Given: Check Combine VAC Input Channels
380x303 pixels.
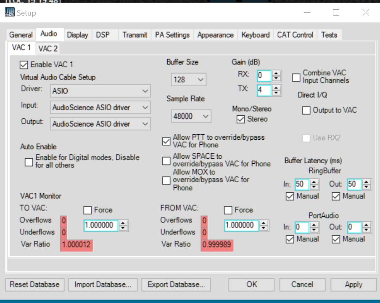Looking at the screenshot, I should tap(296, 77).
